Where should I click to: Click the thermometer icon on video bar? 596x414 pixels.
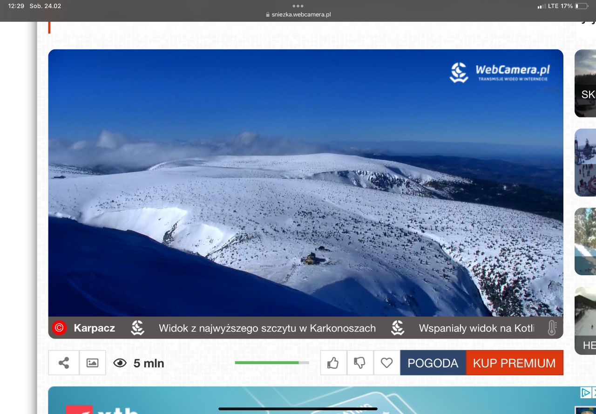(552, 328)
